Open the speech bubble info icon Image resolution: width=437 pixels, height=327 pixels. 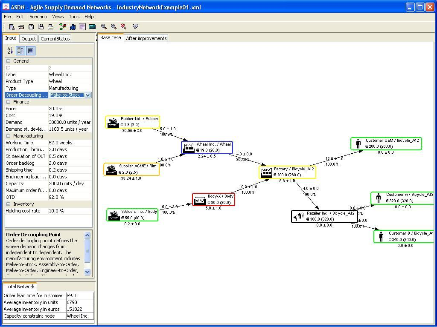click(x=135, y=27)
